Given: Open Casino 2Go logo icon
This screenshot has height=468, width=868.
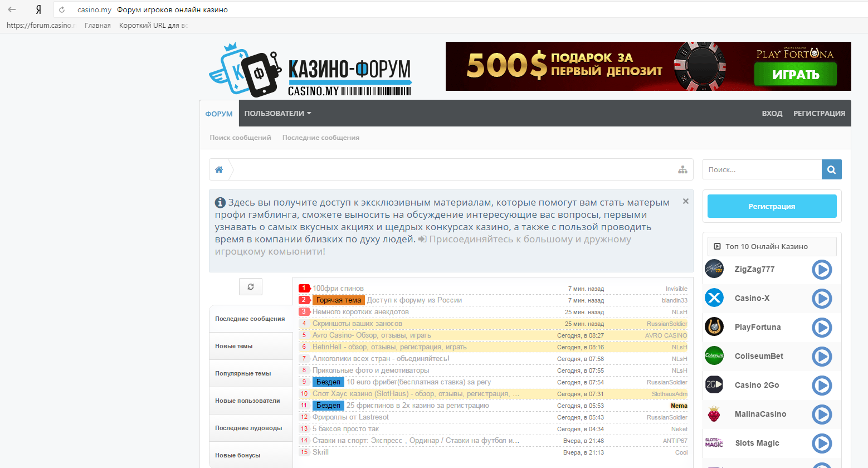Looking at the screenshot, I should [714, 385].
